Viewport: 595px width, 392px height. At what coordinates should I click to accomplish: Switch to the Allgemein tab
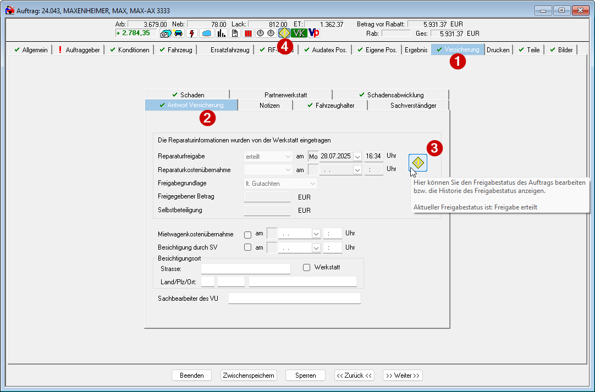coord(31,49)
